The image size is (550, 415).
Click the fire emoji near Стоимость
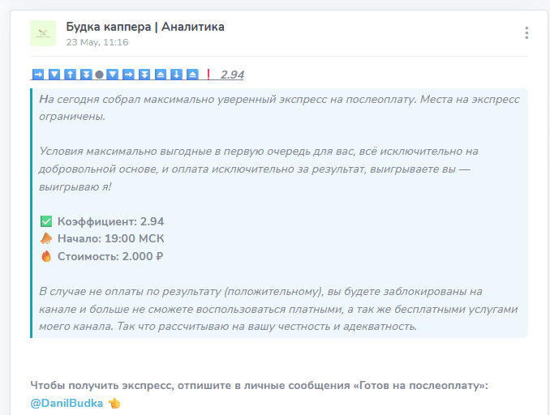46,256
